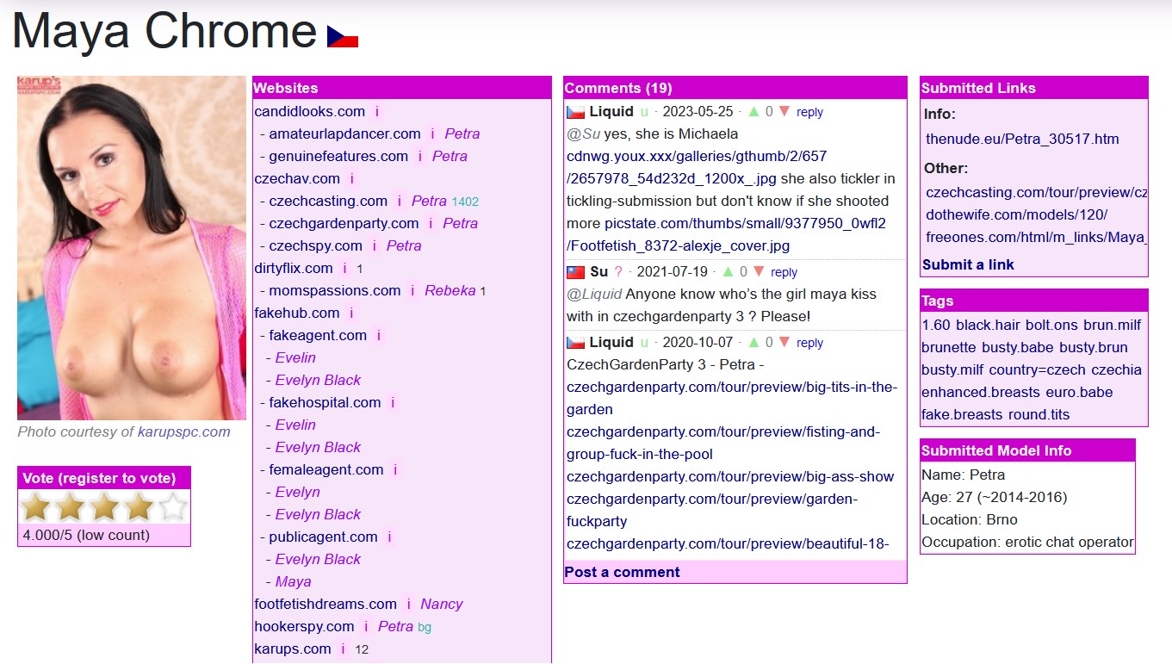Click info icon next to candidlooks.com
1172x664 pixels.
click(377, 112)
